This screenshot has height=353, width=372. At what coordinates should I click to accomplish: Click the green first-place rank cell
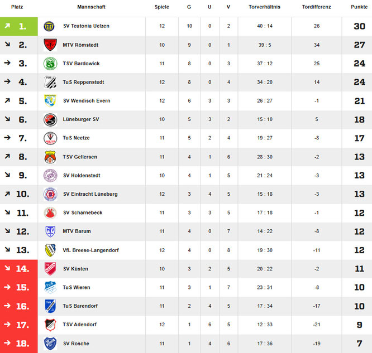coord(18,26)
